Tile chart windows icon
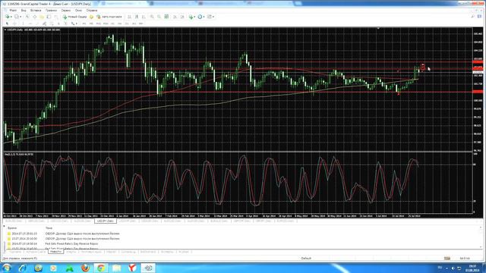This screenshot has height=273, width=486. pos(166,17)
